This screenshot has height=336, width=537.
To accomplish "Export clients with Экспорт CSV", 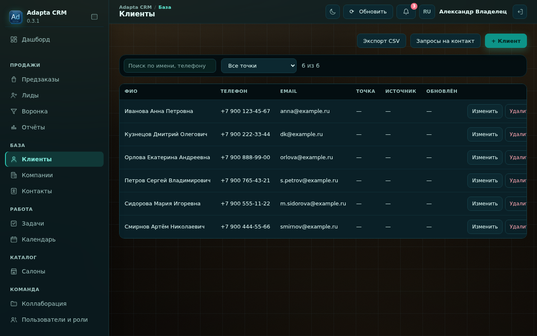I will [x=381, y=41].
